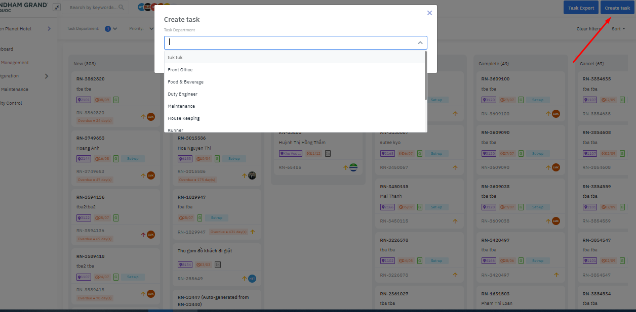Viewport: 636px width, 312px height.
Task: Open task card RN-3594136 title
Action: (x=91, y=197)
